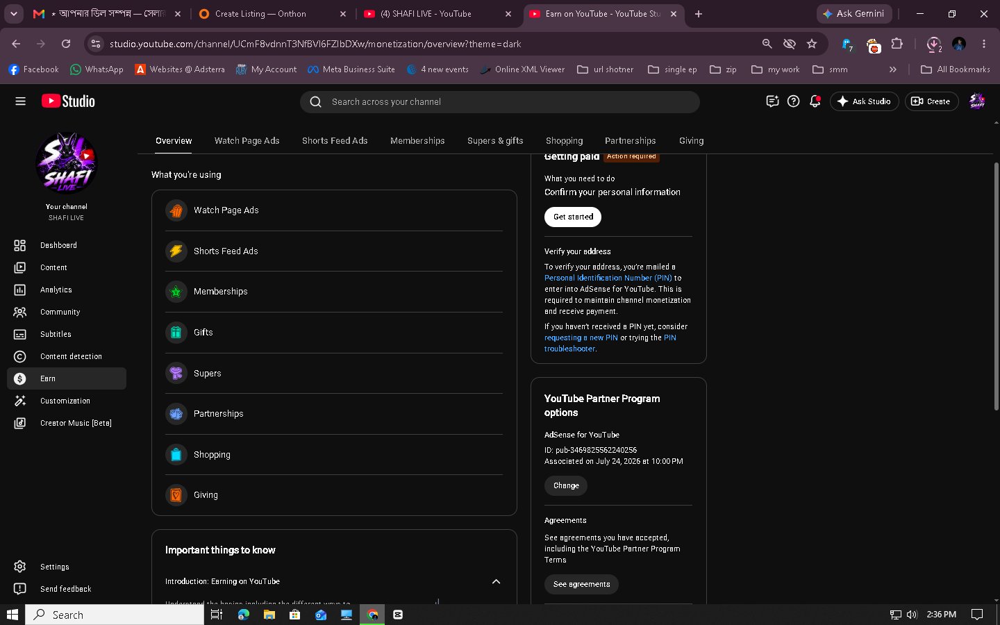Click the Memberships star icon
Viewport: 1000px width, 625px height.
point(176,292)
